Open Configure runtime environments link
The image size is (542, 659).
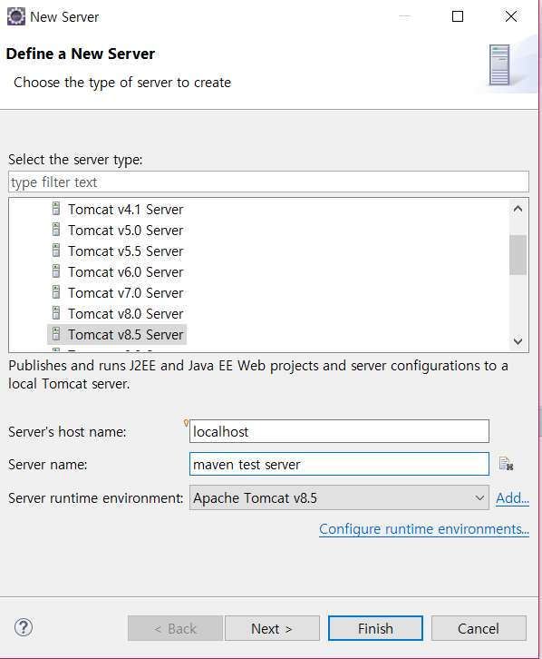point(424,529)
